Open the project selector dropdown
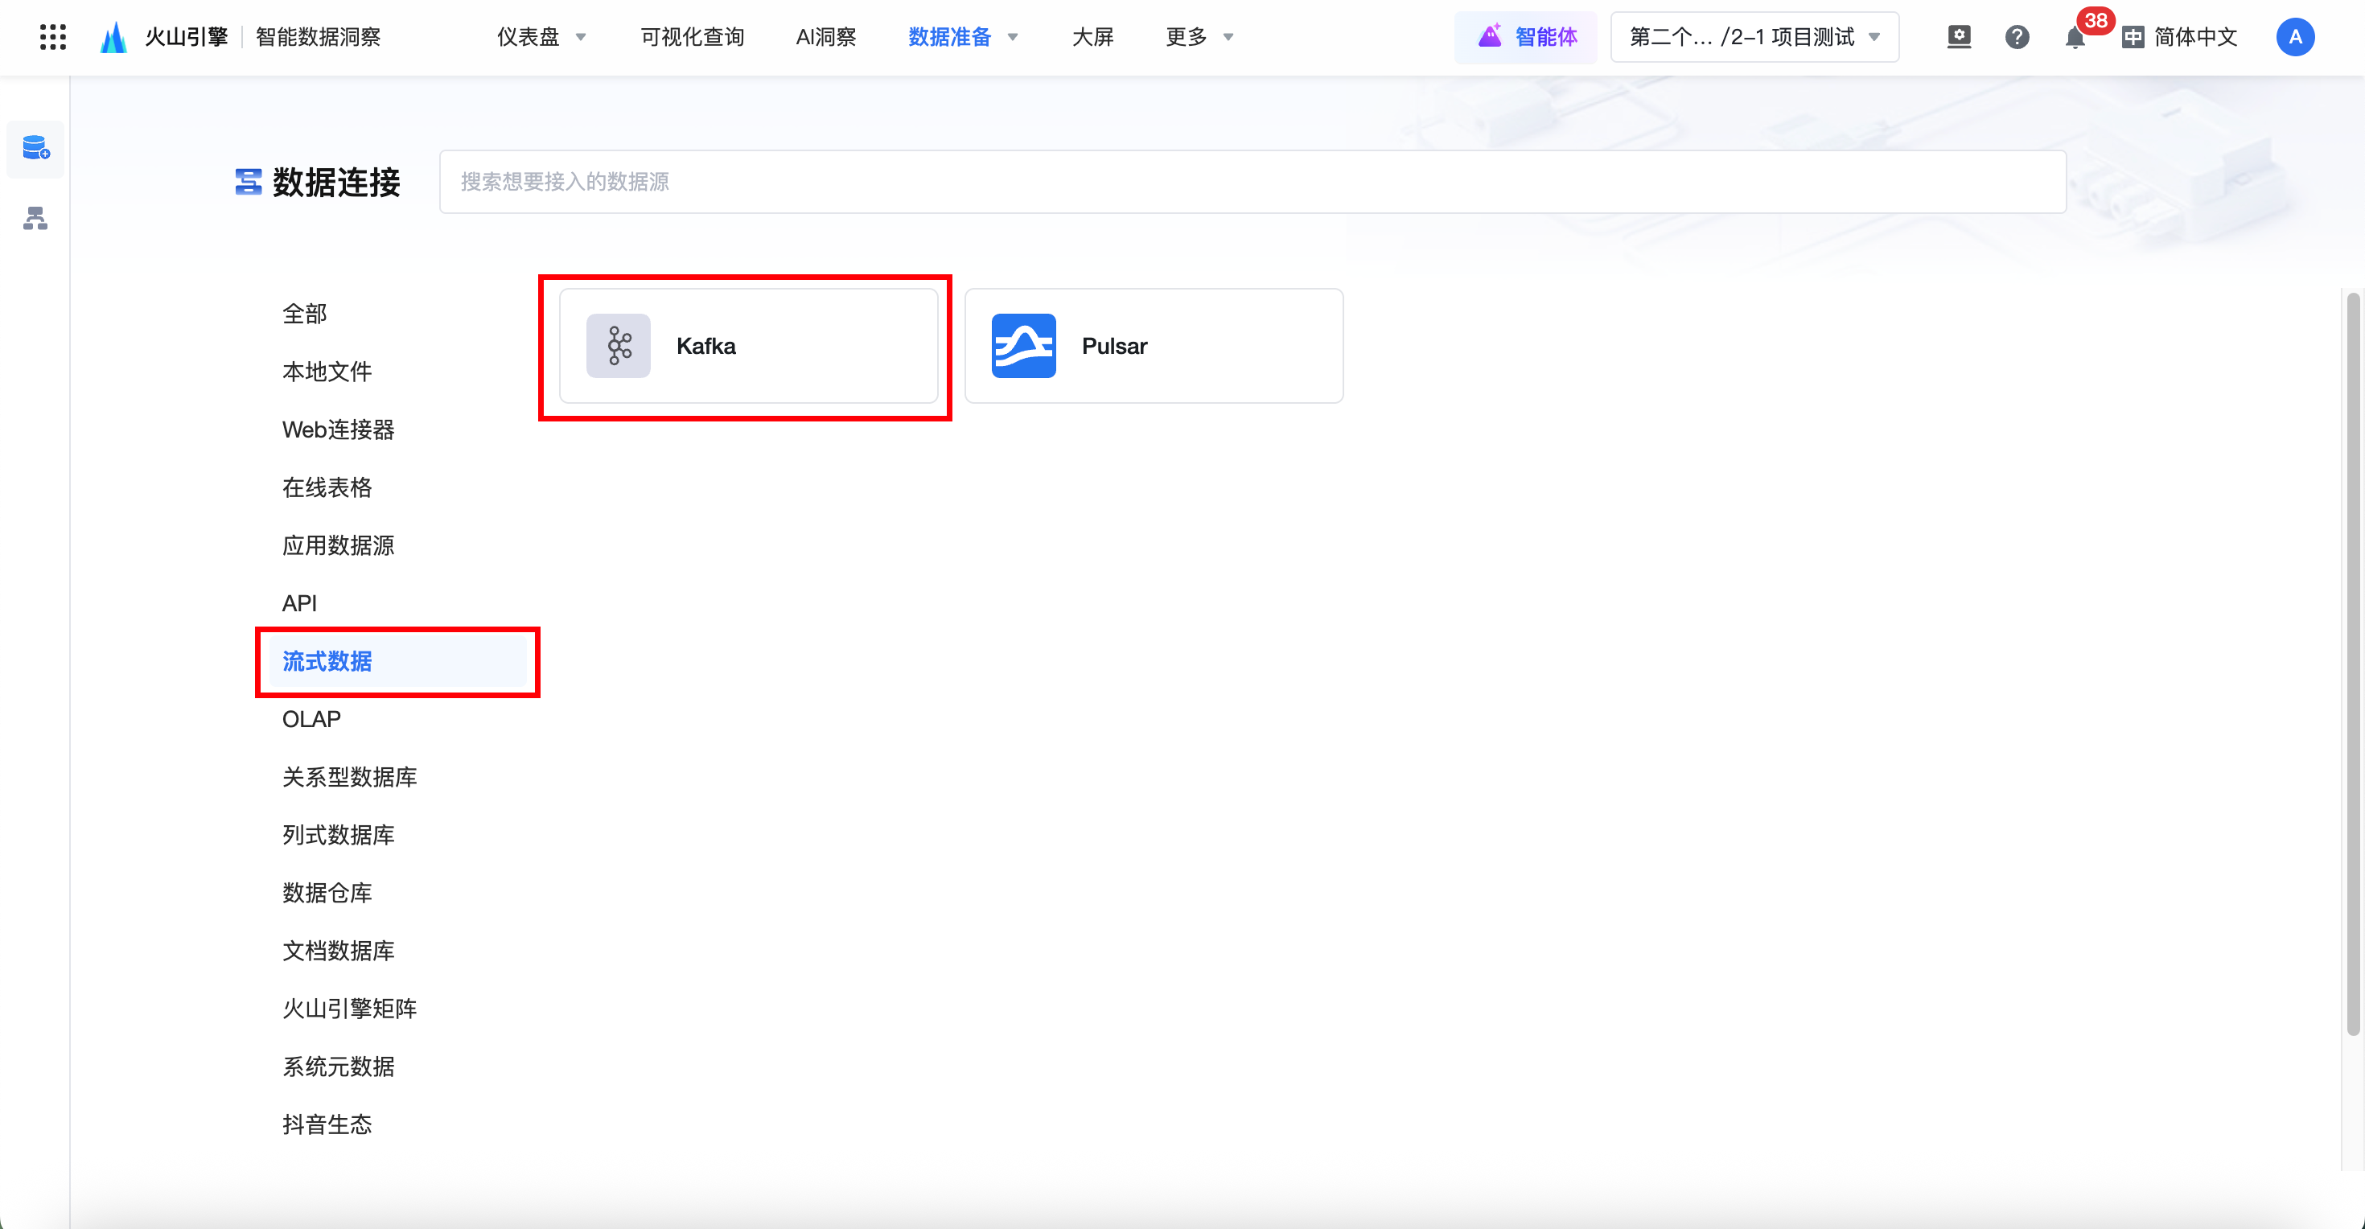2365x1229 pixels. (x=1754, y=38)
